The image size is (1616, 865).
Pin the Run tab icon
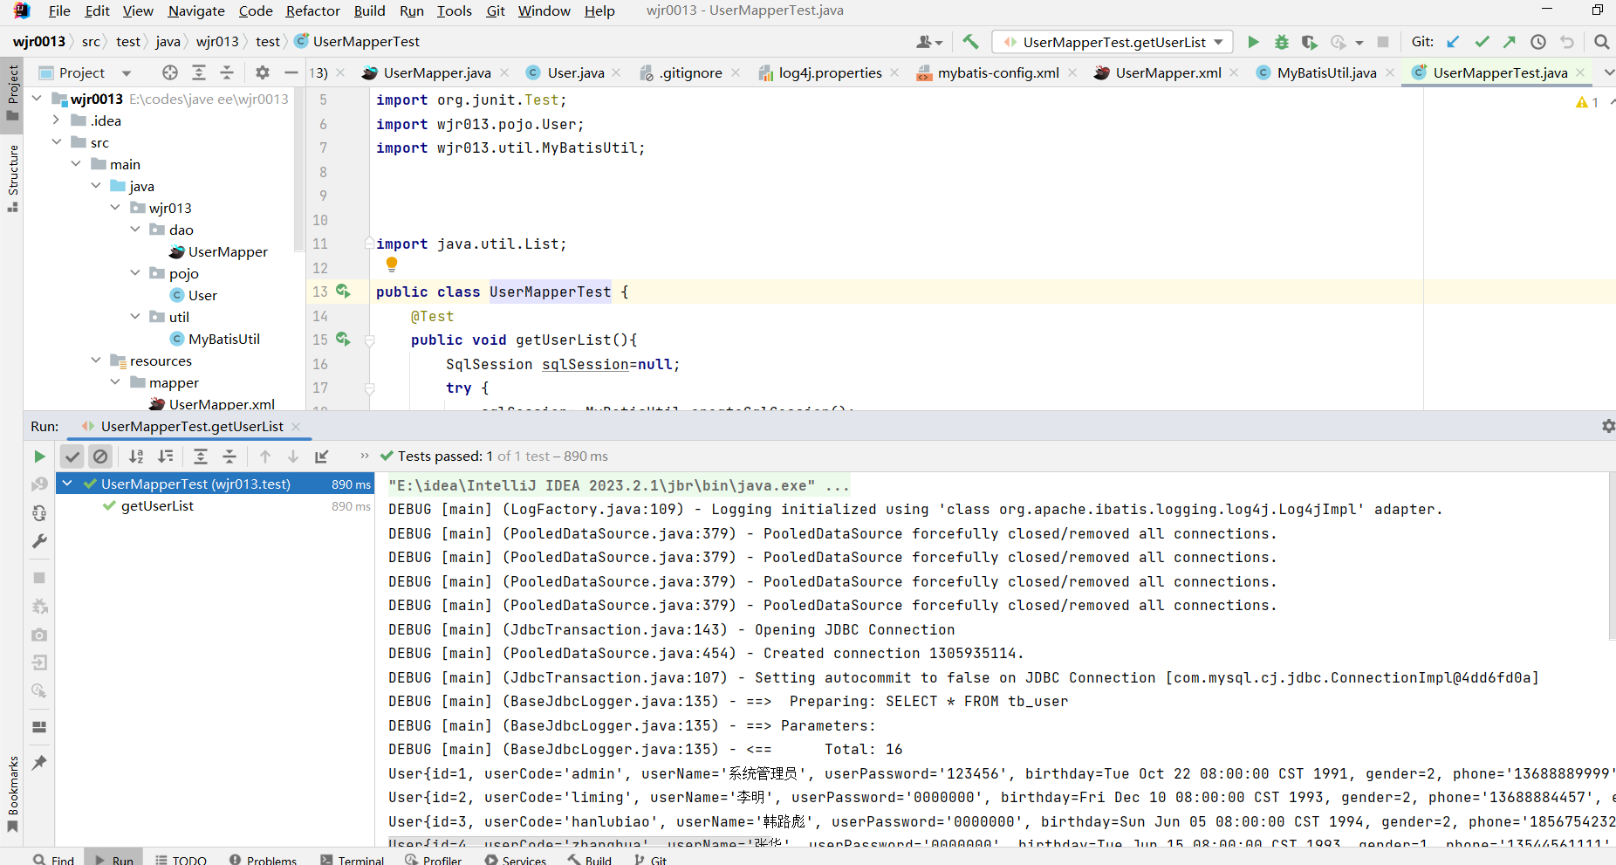coord(39,762)
